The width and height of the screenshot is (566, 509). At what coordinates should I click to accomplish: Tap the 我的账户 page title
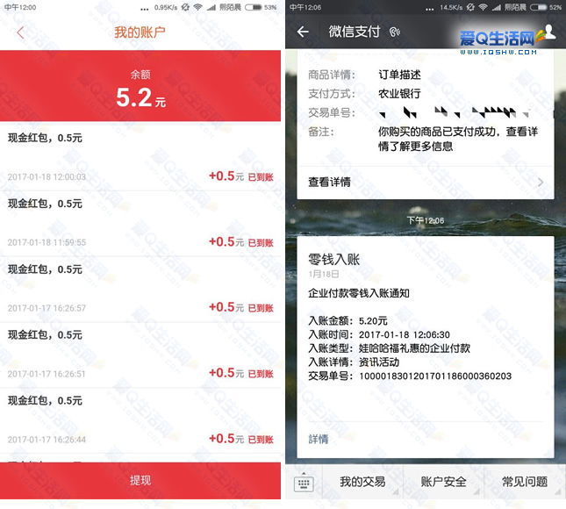(x=140, y=32)
